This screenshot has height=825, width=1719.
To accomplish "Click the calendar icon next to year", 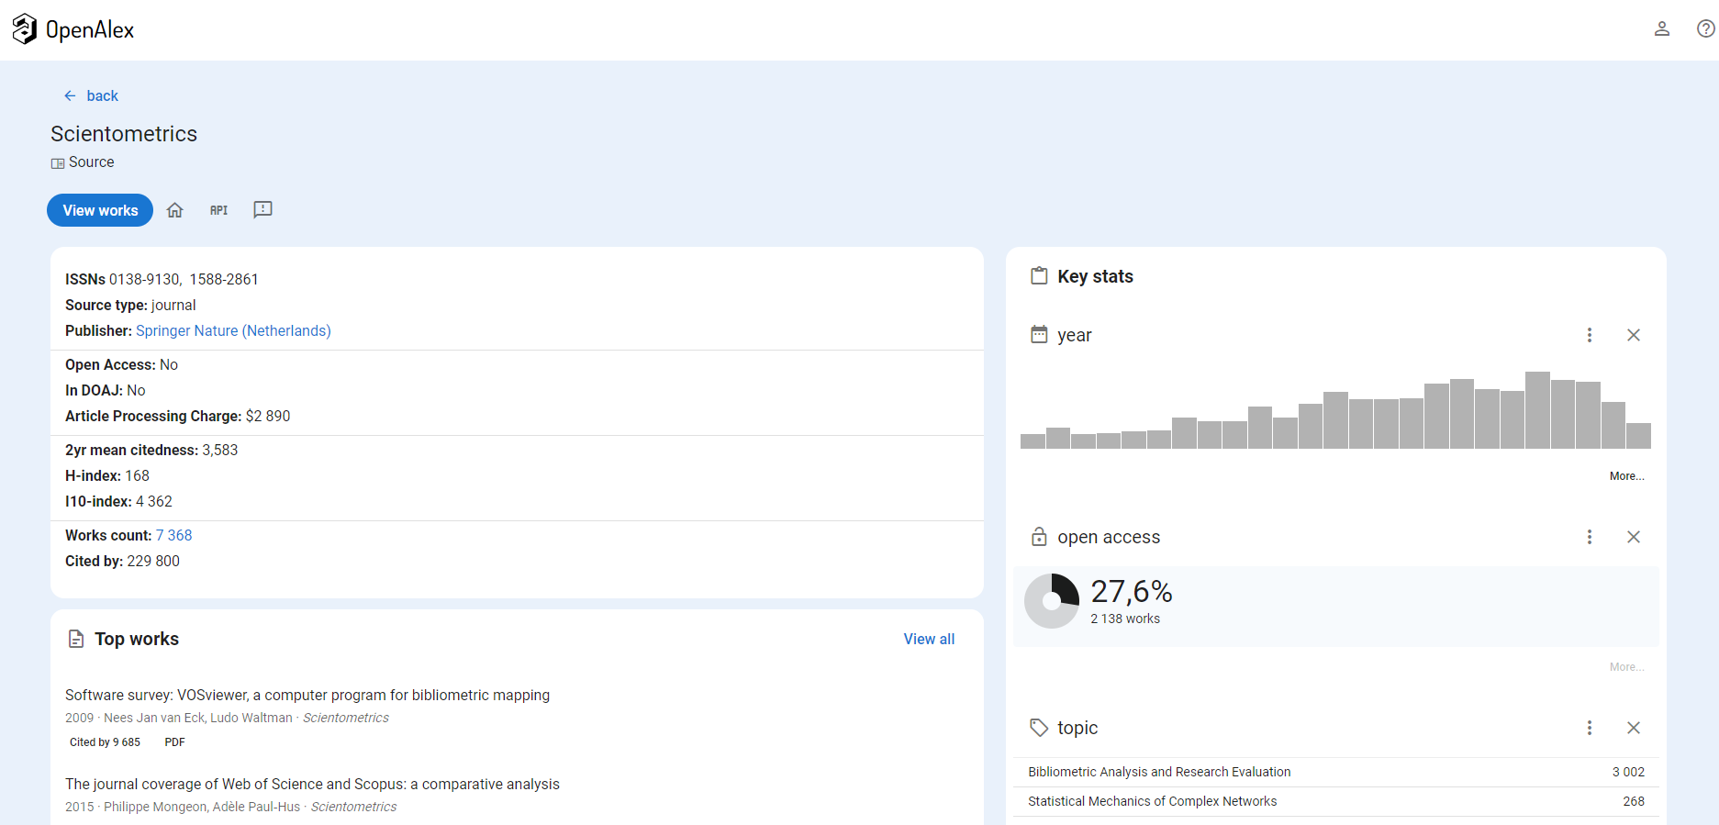I will [1039, 335].
